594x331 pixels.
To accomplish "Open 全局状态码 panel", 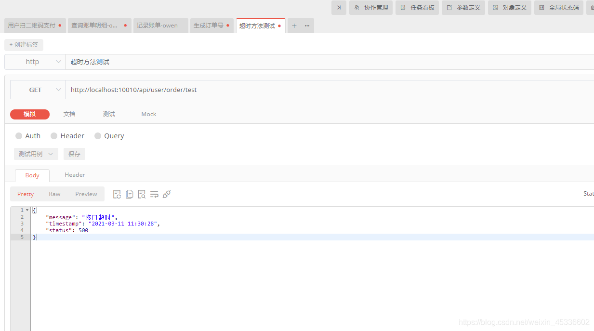I will click(558, 7).
